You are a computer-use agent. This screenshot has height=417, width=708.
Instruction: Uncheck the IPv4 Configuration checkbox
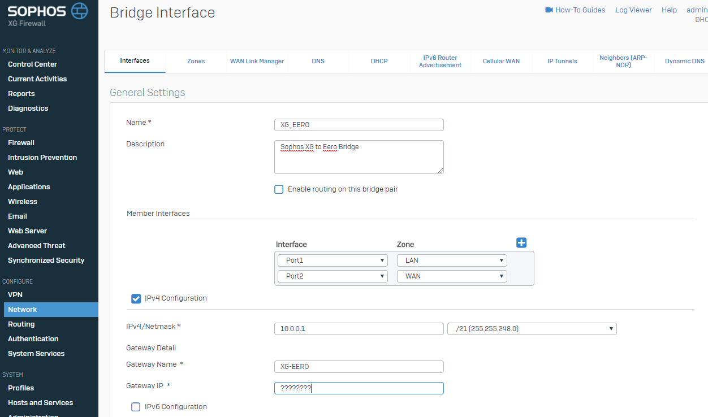pyautogui.click(x=136, y=298)
